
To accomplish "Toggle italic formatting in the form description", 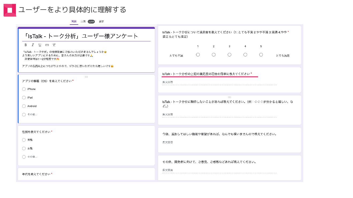I will [x=33, y=45].
